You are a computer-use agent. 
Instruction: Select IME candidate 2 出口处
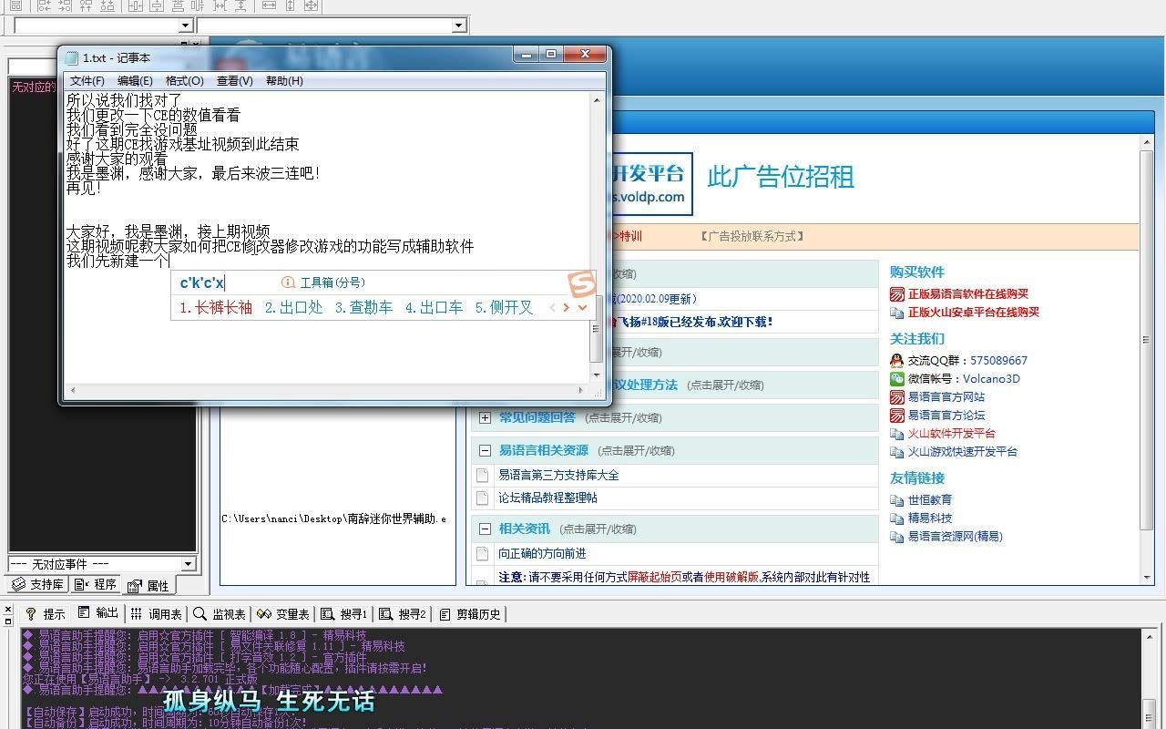293,308
